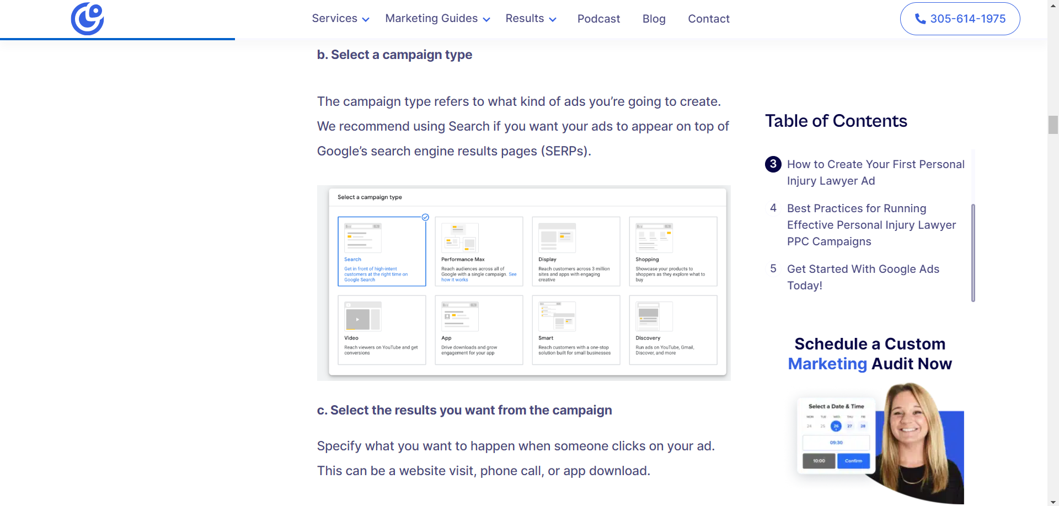
Task: Open the Marketing Guides dropdown chevron
Action: click(486, 19)
